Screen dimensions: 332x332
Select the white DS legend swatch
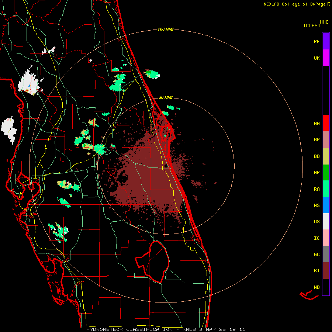tap(326, 221)
